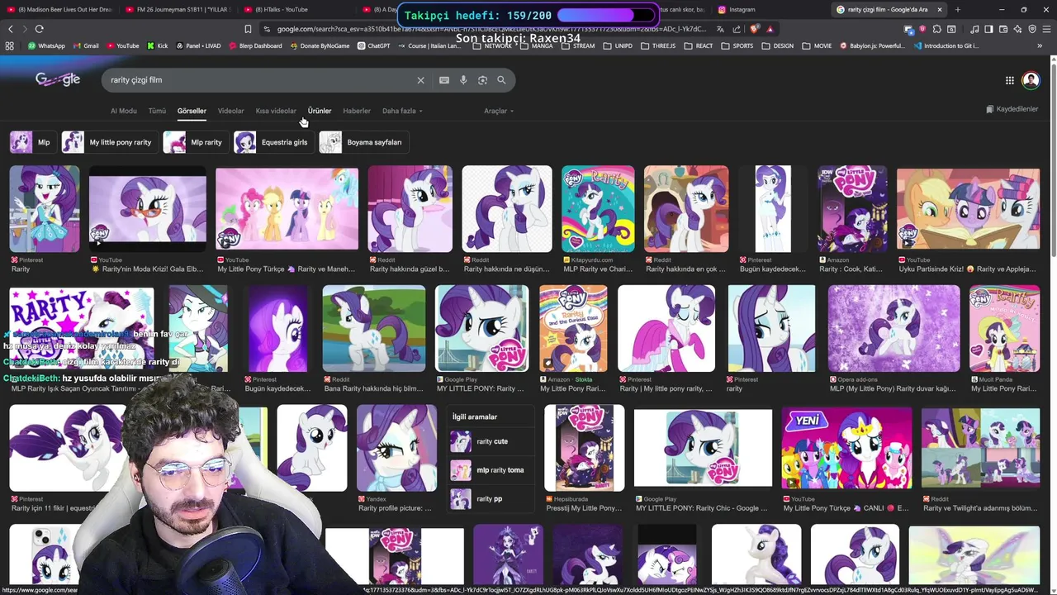The height and width of the screenshot is (595, 1057).
Task: Open the Google account avatar menu
Action: (1031, 80)
